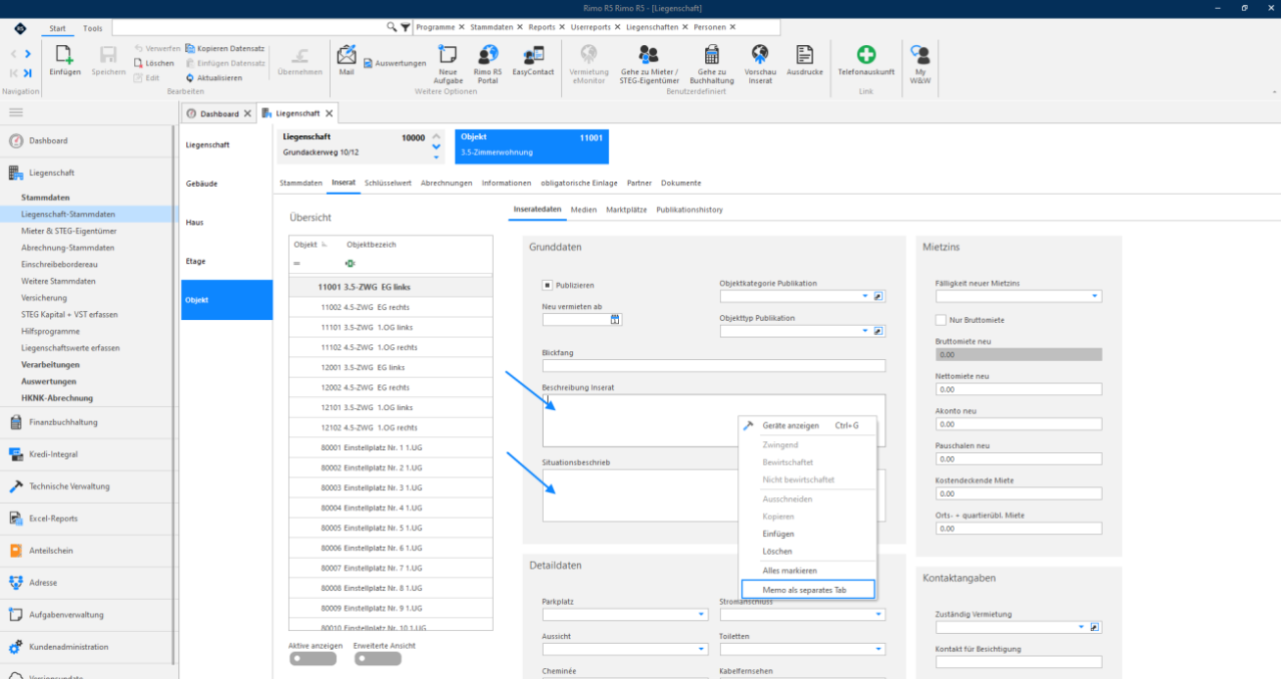Click the Einfügen toolbar icon

tap(66, 55)
